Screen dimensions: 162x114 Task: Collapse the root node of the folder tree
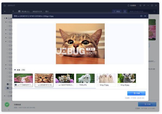(x=5, y=18)
